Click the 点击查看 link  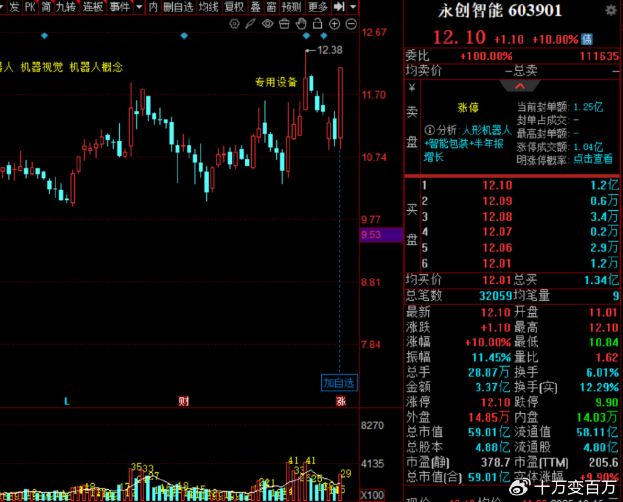(x=593, y=159)
